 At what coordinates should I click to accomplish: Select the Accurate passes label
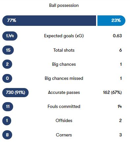(x=64, y=93)
